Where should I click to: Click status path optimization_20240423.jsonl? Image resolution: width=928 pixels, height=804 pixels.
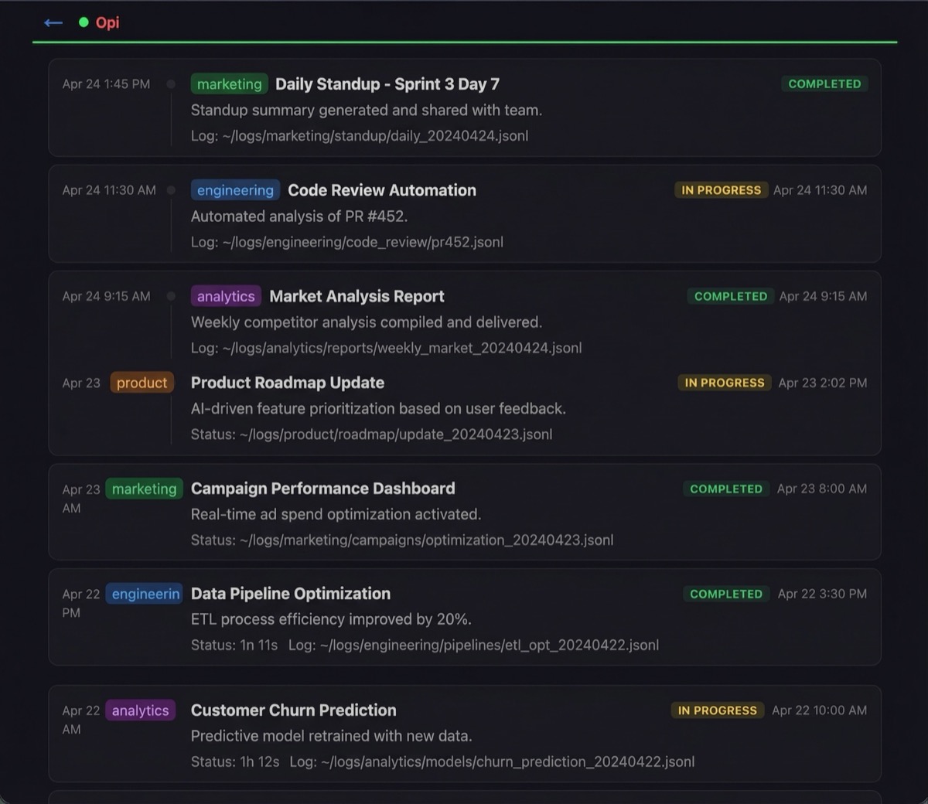click(402, 540)
